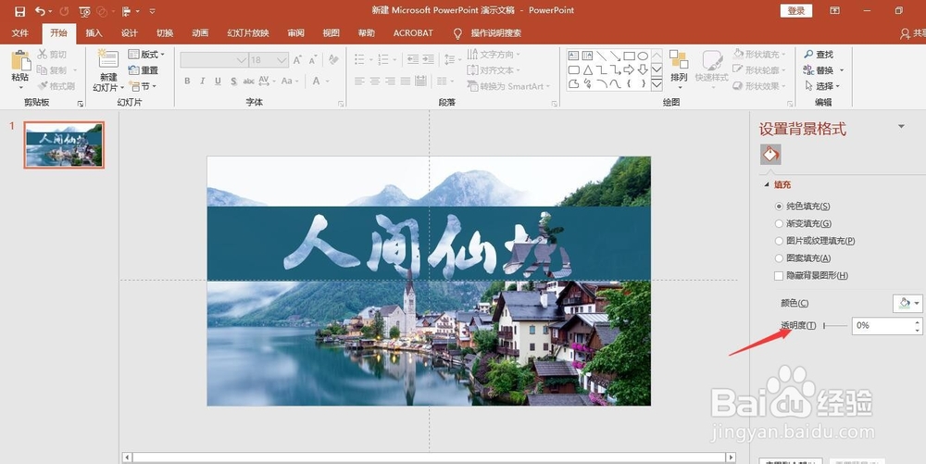Align text right in paragraph group
Image resolution: width=926 pixels, height=464 pixels.
click(x=390, y=81)
